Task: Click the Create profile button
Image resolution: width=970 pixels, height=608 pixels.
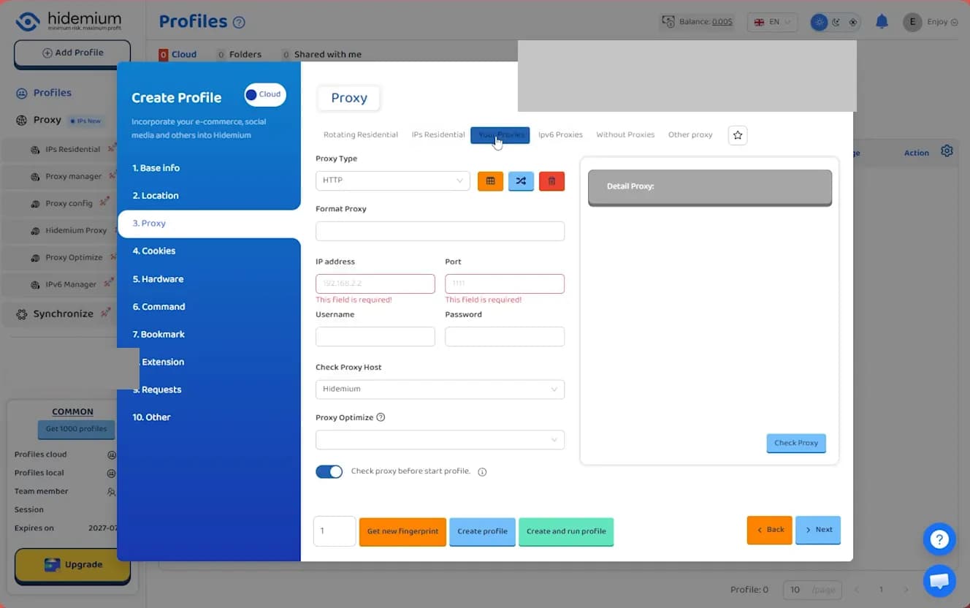Action: pyautogui.click(x=482, y=531)
